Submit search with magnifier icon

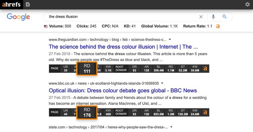[x=224, y=16]
